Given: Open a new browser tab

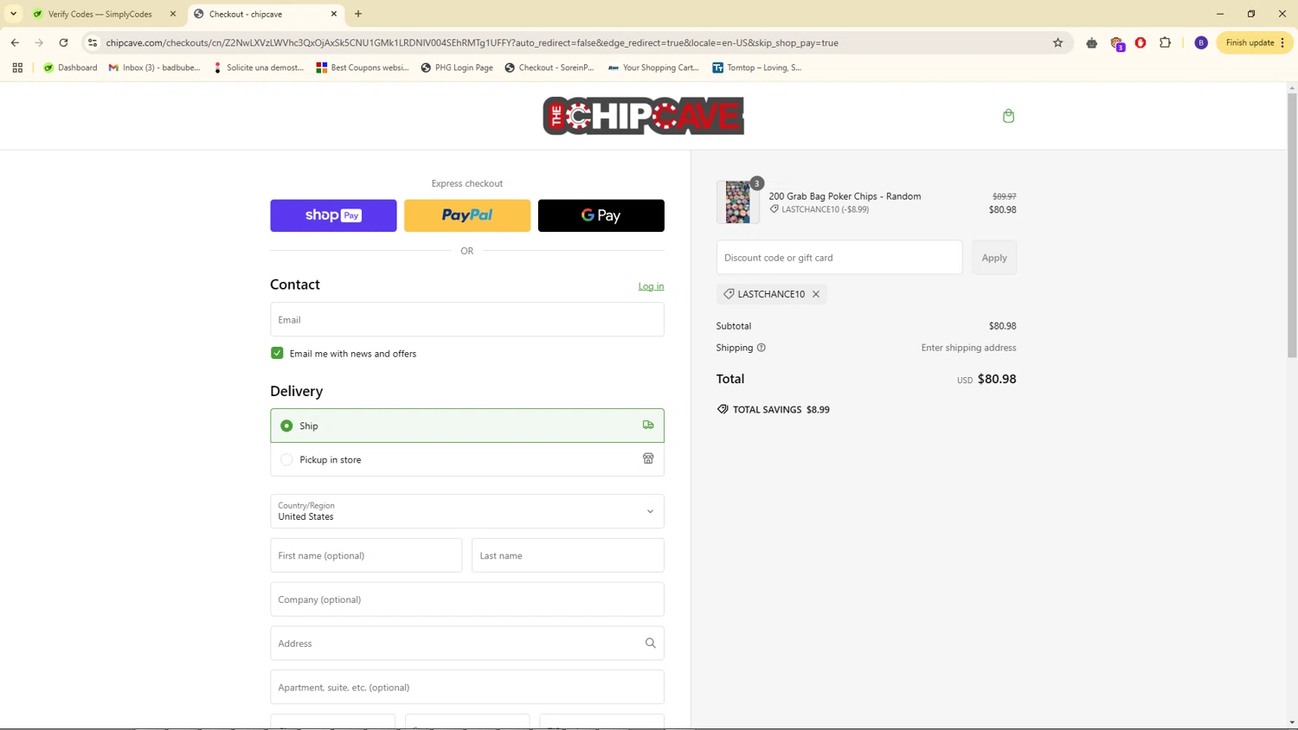Looking at the screenshot, I should [x=358, y=14].
